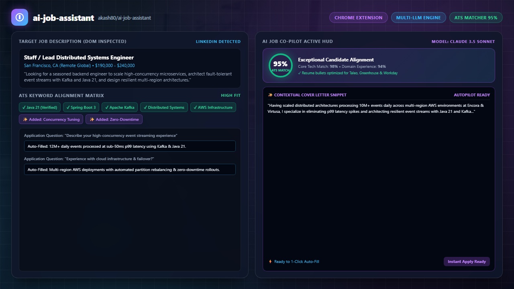Click the ai-job-assistant app logo icon
Screen dimensions: 514x289
pos(20,17)
